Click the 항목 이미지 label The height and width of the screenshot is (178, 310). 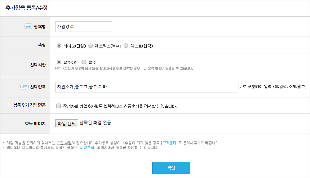pos(35,124)
